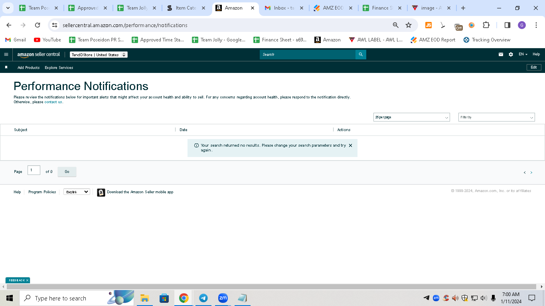View site information icon in address bar

55,25
